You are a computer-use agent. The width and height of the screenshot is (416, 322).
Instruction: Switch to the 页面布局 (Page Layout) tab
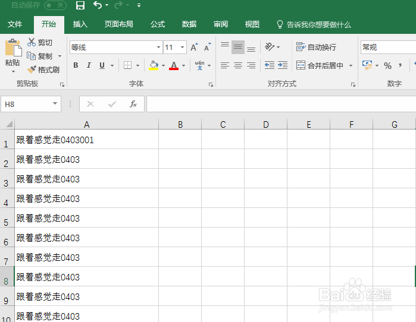coord(118,24)
